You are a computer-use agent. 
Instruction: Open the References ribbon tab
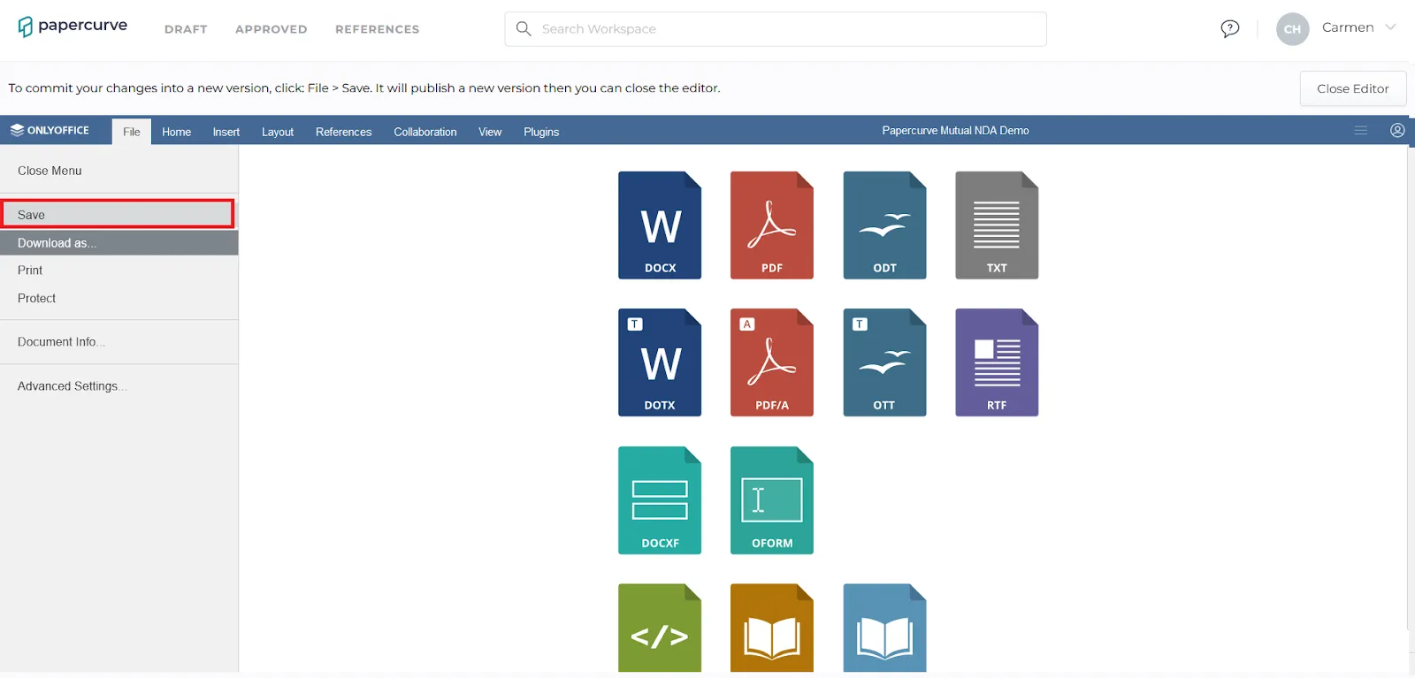point(343,132)
